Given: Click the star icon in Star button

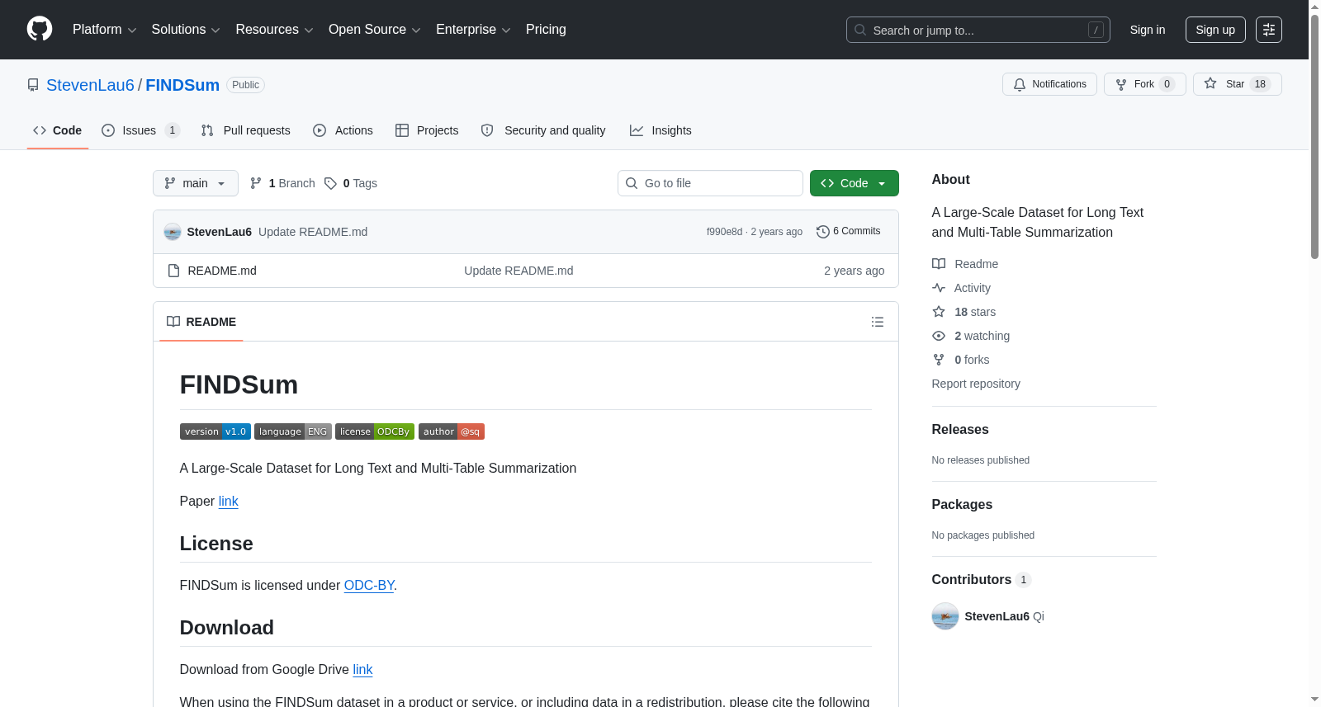Looking at the screenshot, I should [x=1210, y=83].
